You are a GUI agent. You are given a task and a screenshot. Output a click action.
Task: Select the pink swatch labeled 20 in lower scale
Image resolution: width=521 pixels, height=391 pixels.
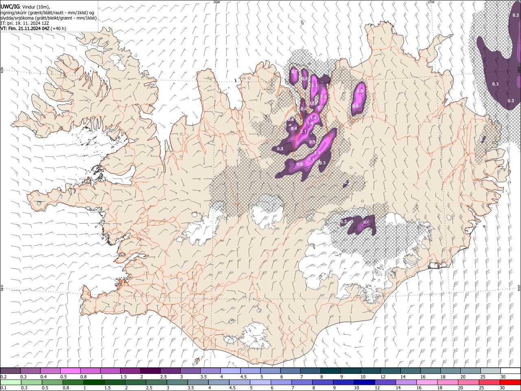tap(468, 382)
